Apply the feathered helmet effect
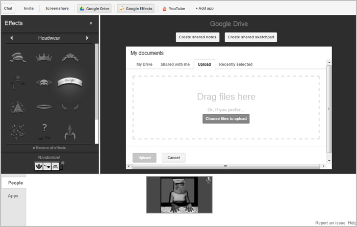Image resolution: width=357 pixels, height=227 pixels. tap(70, 132)
